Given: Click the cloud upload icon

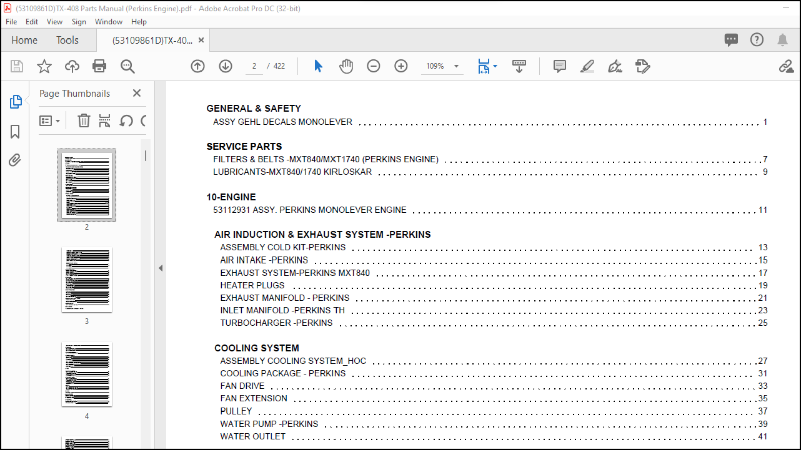Looking at the screenshot, I should click(72, 66).
